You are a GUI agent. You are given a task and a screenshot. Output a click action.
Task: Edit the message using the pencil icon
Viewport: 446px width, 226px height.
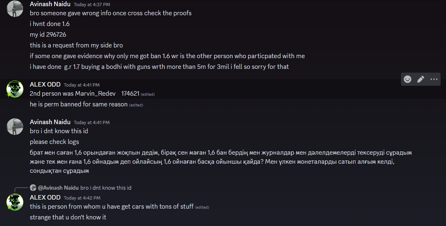click(421, 79)
